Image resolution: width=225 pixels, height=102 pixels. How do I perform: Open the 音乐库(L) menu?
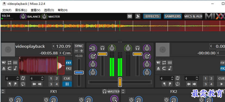tap(21, 10)
